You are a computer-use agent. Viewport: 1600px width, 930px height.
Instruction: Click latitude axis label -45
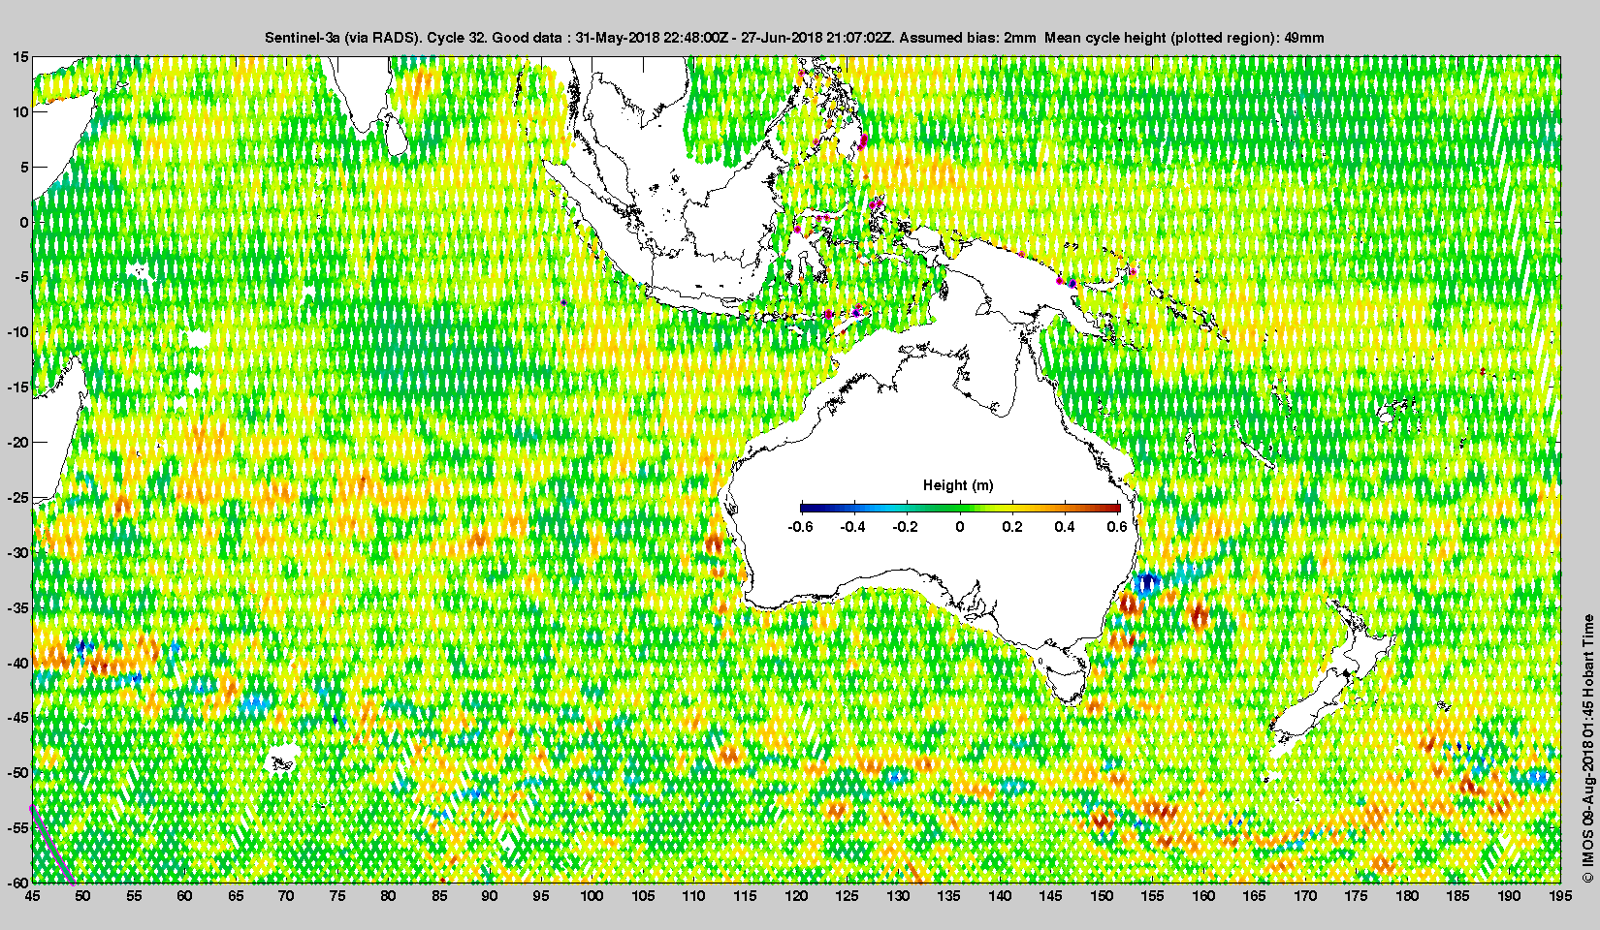(18, 718)
